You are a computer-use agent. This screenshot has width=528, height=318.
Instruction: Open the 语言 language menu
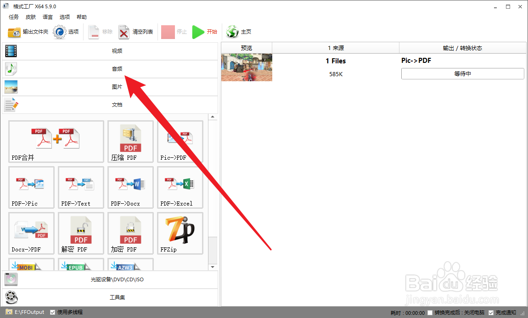point(47,17)
